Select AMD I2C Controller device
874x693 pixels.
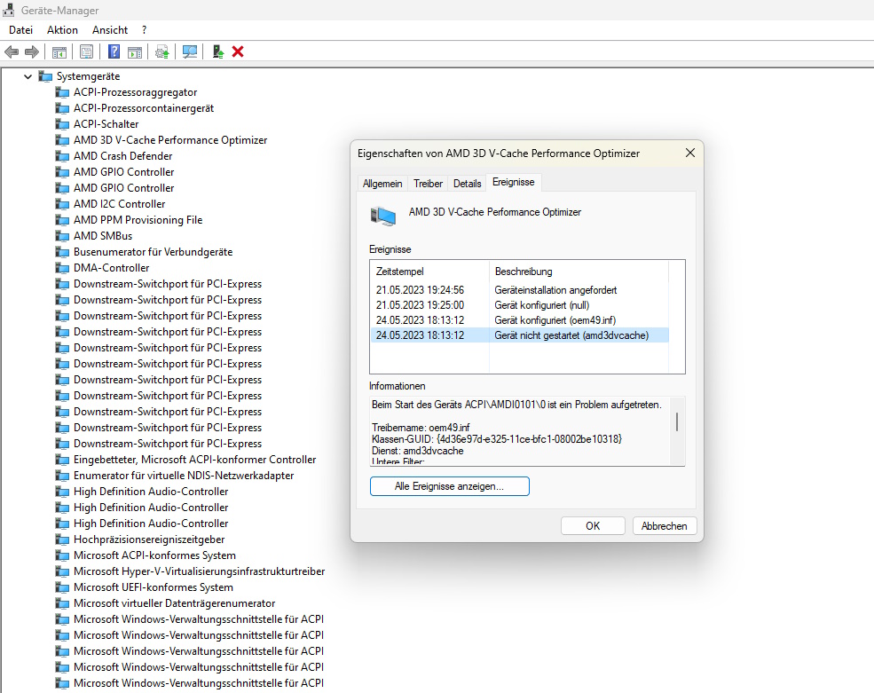119,204
